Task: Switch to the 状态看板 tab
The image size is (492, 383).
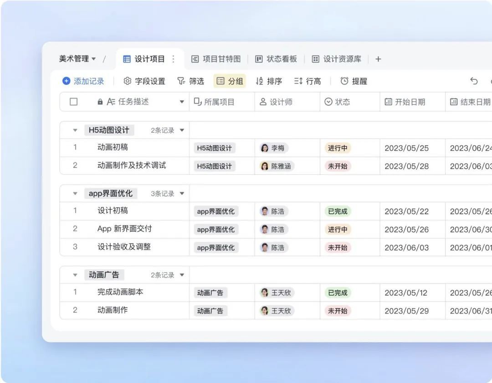Action: (276, 59)
